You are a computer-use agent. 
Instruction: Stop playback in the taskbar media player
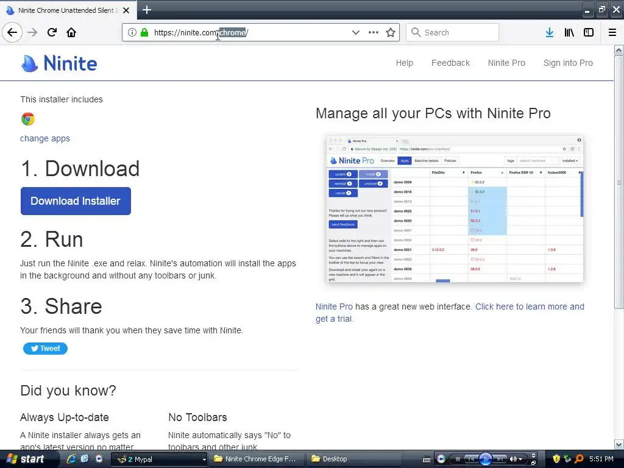[x=458, y=459]
